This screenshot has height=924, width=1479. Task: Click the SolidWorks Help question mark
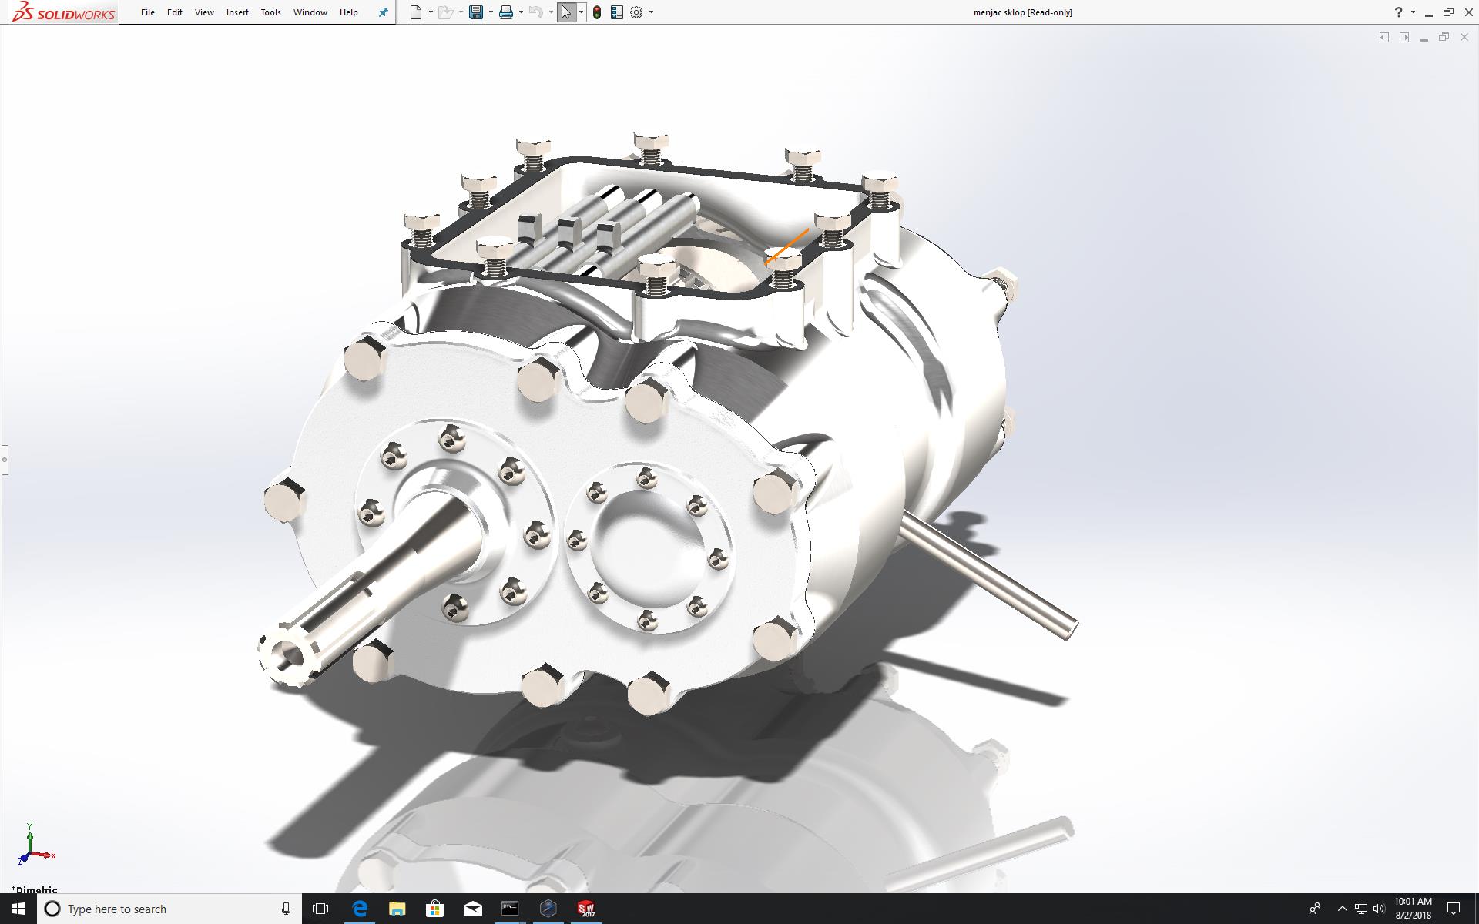pos(1398,12)
